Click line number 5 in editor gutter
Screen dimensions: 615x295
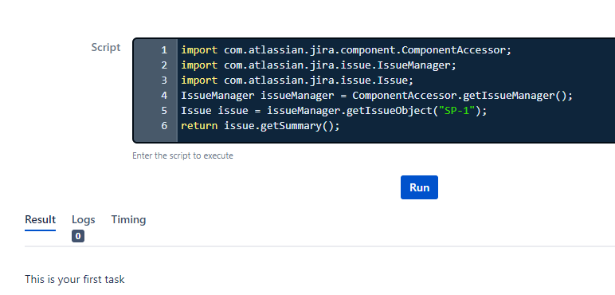(x=164, y=111)
